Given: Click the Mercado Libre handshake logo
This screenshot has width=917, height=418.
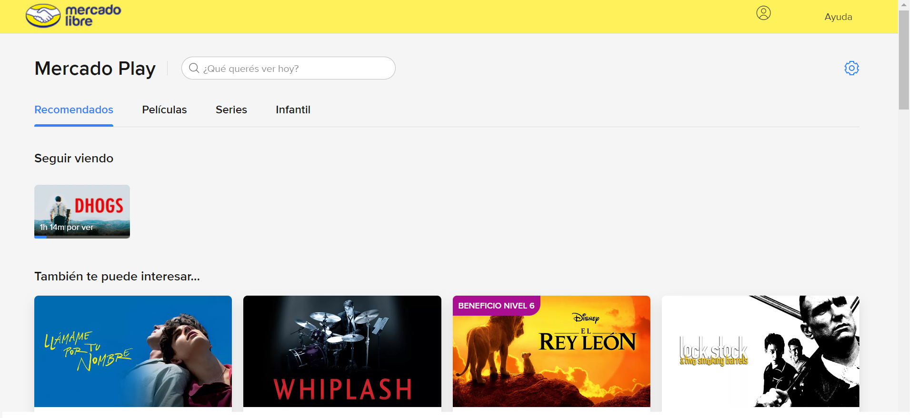Looking at the screenshot, I should (73, 16).
